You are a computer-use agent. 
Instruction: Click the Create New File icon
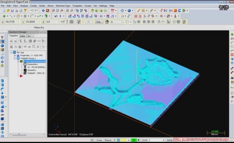coord(3,11)
